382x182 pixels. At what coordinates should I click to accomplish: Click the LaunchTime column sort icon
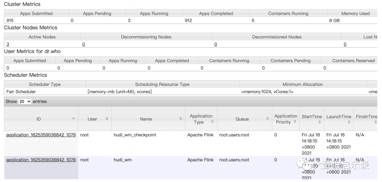(349, 122)
